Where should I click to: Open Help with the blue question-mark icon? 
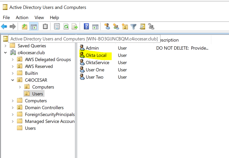coord(86,26)
